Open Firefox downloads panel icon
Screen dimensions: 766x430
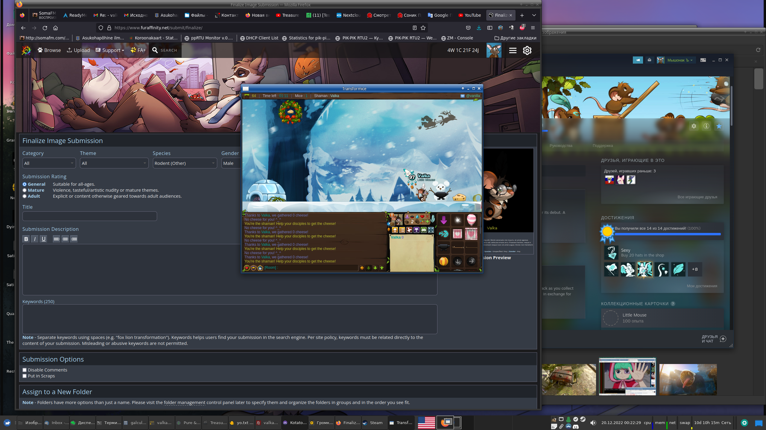tap(479, 28)
